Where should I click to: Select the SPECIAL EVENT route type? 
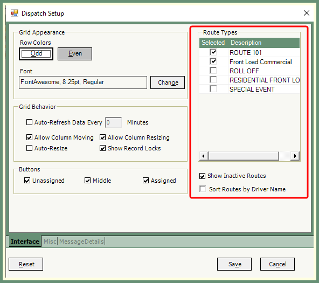[x=213, y=89]
